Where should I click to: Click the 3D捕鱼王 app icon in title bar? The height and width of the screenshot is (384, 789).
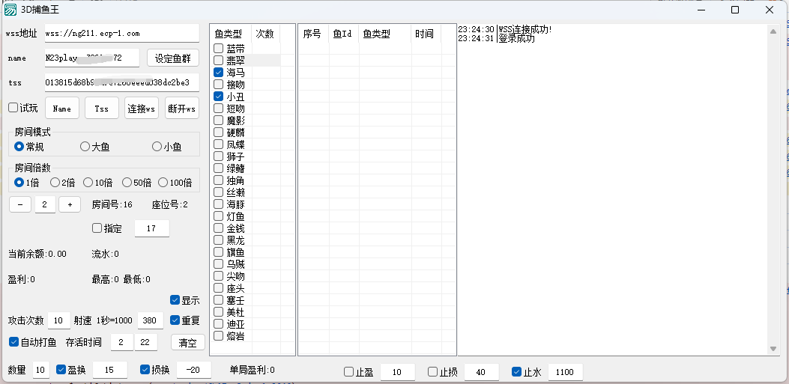click(x=10, y=10)
